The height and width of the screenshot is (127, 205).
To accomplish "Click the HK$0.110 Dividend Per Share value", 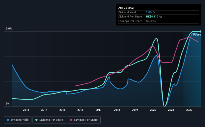I will pos(152,17).
